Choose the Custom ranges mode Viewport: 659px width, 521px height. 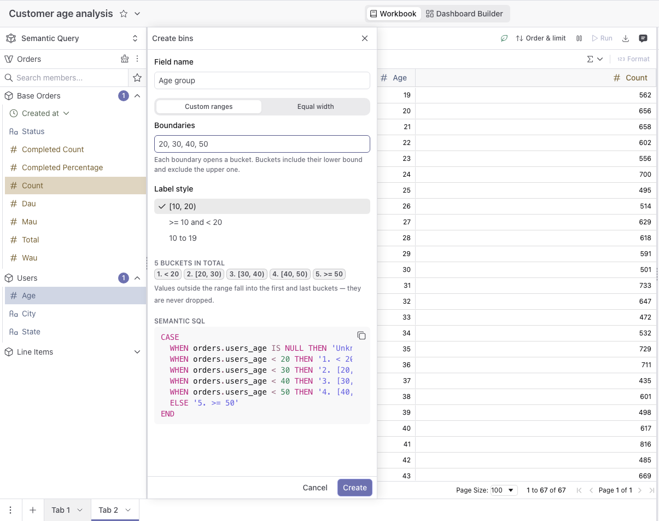pos(208,107)
